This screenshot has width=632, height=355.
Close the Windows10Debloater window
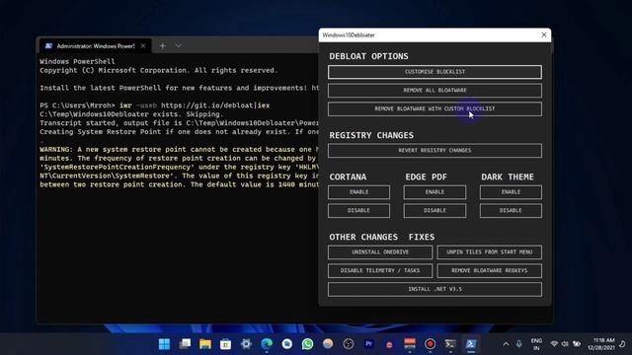click(x=544, y=35)
